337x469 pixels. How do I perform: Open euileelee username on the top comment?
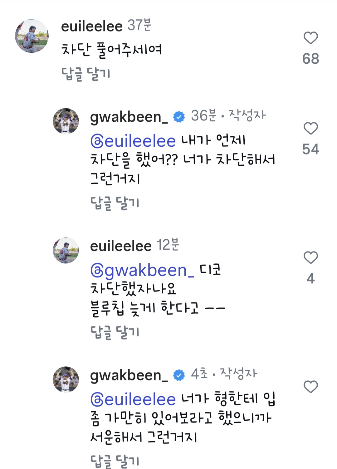coord(92,26)
